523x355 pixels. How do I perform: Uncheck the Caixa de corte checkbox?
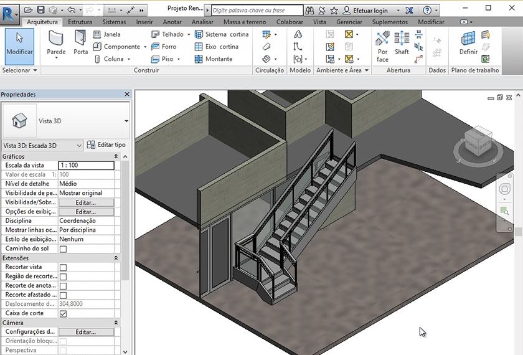point(63,314)
